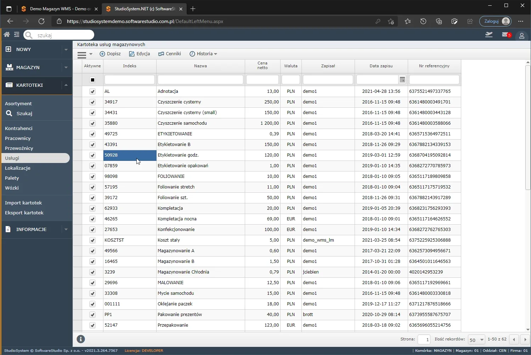Click the browser refresh icon
This screenshot has height=355, width=531.
coord(41,21)
